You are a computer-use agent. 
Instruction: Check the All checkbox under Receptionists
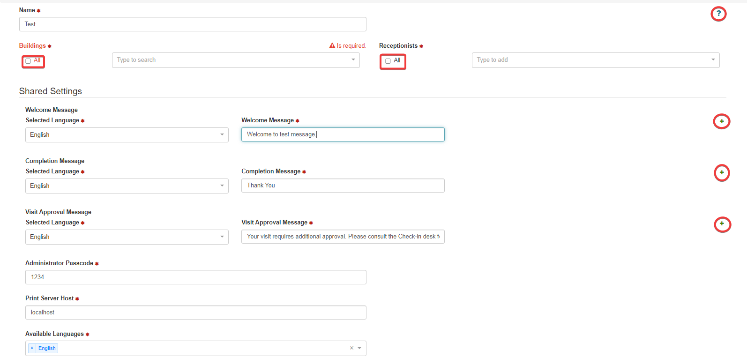pyautogui.click(x=388, y=61)
